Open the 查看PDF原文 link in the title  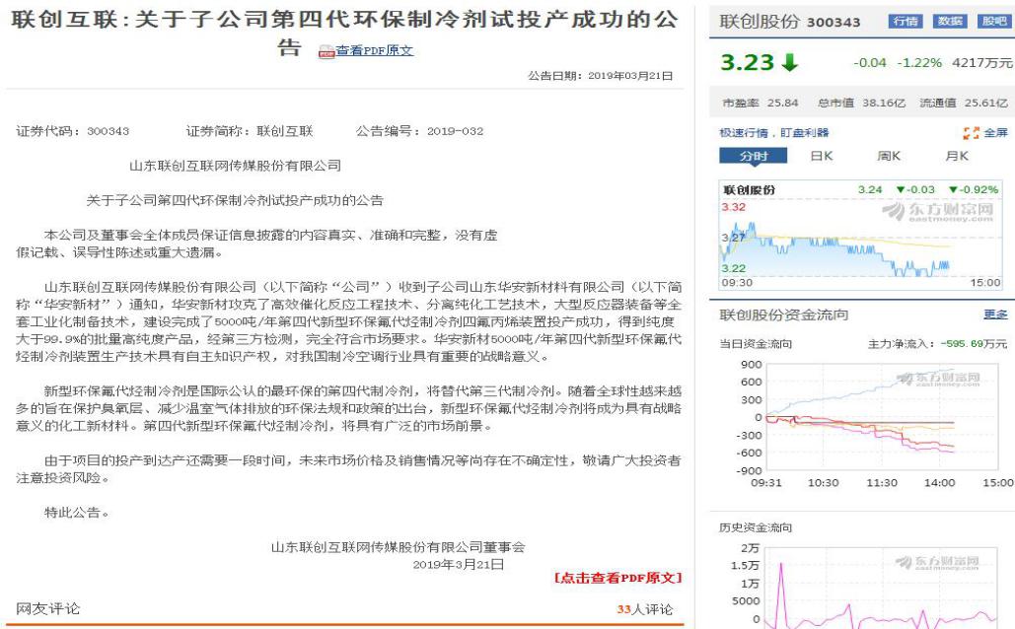click(x=374, y=50)
